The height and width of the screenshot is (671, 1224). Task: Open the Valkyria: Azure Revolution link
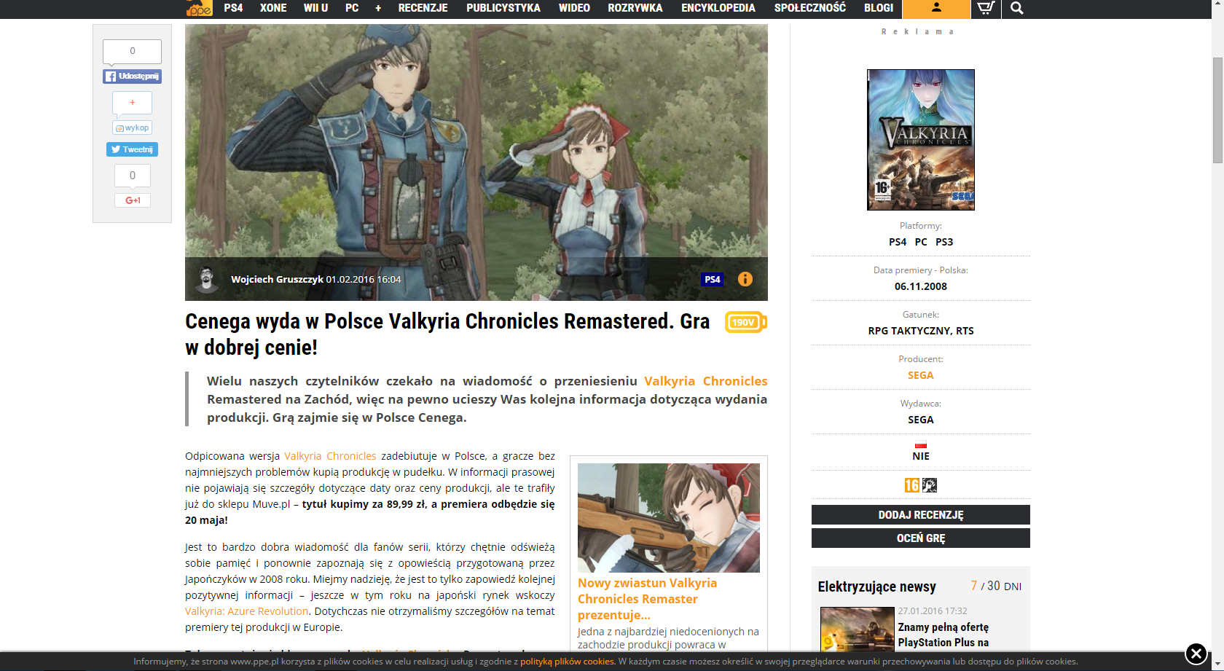tap(246, 611)
